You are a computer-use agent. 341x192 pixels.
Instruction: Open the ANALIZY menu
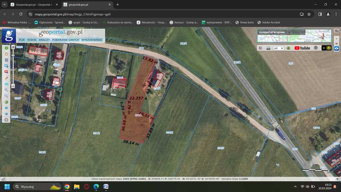[x=44, y=40]
